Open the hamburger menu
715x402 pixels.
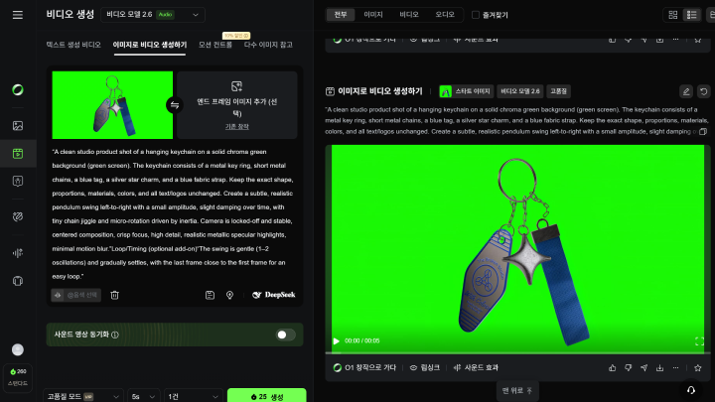pos(17,15)
